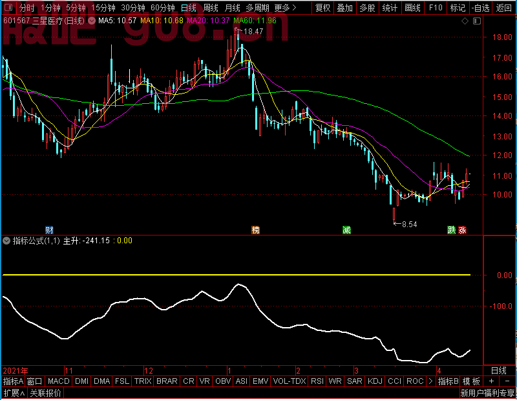Image resolution: width=517 pixels, height=400 pixels.
Task: Switch indicator to TRIX
Action: 143,381
